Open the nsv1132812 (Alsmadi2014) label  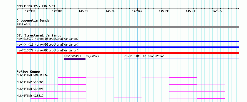144,56
